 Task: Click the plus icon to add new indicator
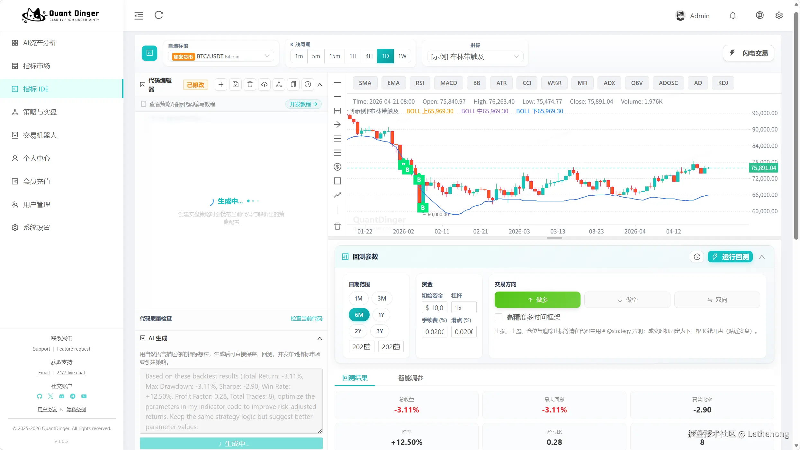point(221,84)
